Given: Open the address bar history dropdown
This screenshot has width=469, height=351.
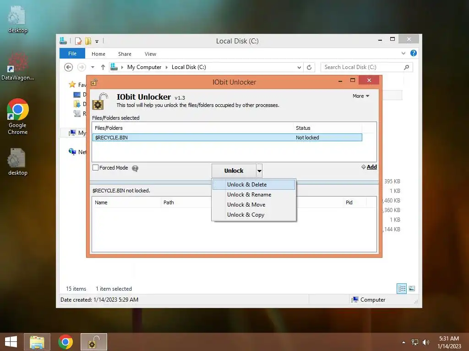Looking at the screenshot, I should 299,68.
